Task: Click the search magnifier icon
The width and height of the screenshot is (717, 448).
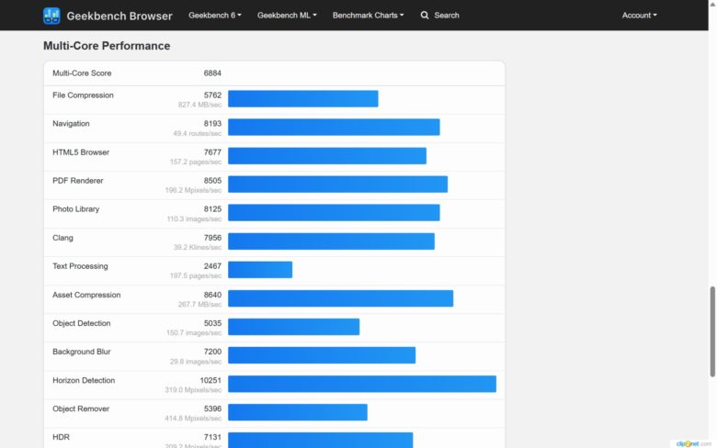Action: pyautogui.click(x=425, y=15)
